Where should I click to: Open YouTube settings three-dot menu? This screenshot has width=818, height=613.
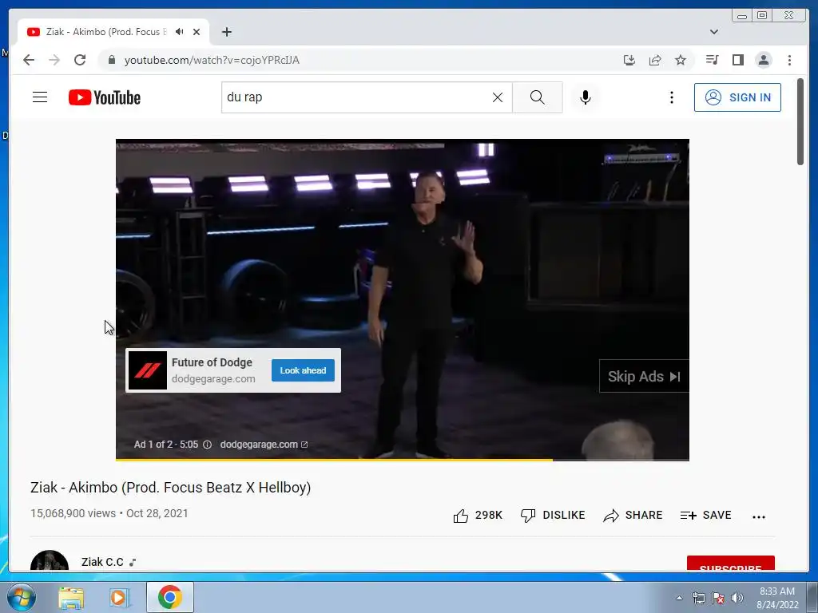tap(671, 97)
